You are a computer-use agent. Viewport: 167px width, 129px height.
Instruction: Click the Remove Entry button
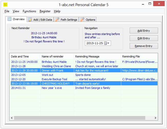click(144, 46)
